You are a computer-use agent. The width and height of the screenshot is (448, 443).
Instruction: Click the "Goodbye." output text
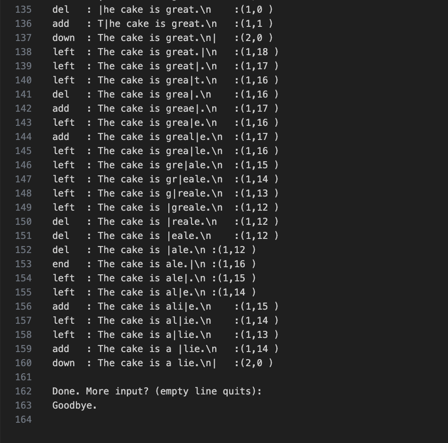click(x=75, y=405)
